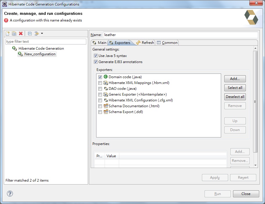Enable Hibernate XML Configuration exporter
The height and width of the screenshot is (204, 265).
click(100, 100)
